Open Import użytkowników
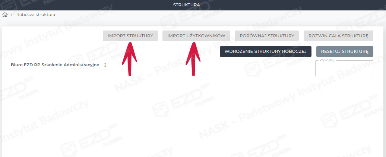The image size is (386, 157). point(196,36)
